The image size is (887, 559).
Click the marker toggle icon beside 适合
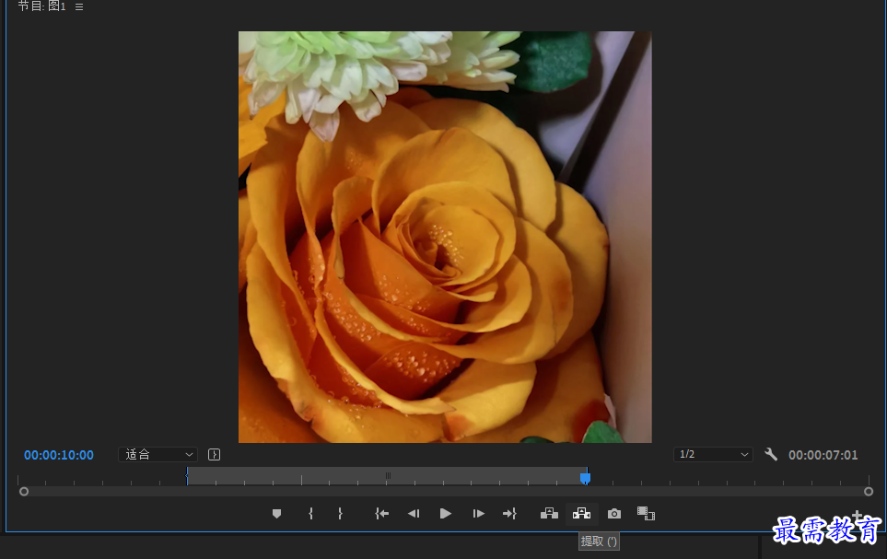coord(214,454)
